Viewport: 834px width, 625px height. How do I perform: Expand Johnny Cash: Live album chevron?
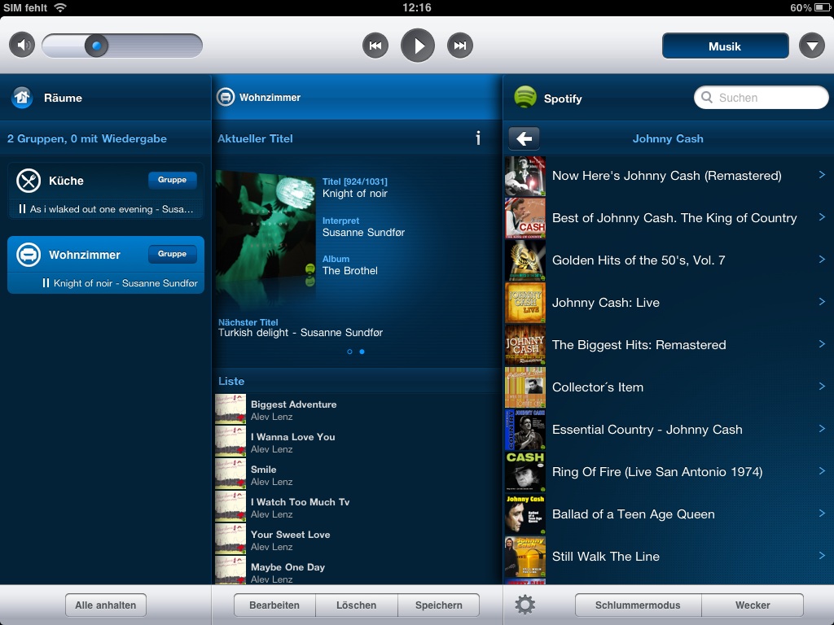(822, 302)
